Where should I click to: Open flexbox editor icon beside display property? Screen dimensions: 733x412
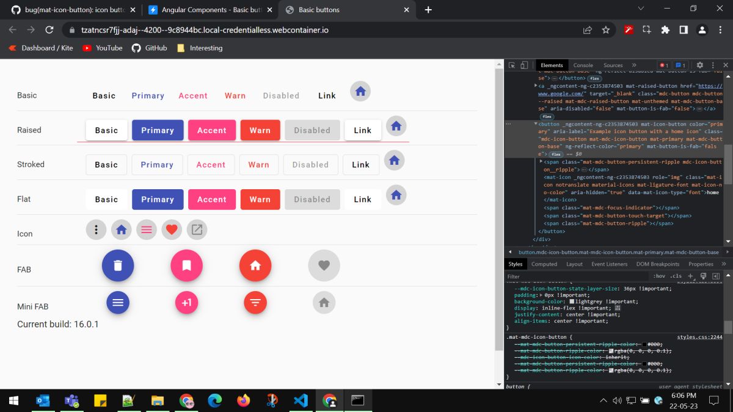tap(618, 308)
